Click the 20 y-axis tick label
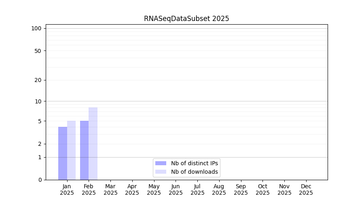The image size is (364, 202). 38,80
